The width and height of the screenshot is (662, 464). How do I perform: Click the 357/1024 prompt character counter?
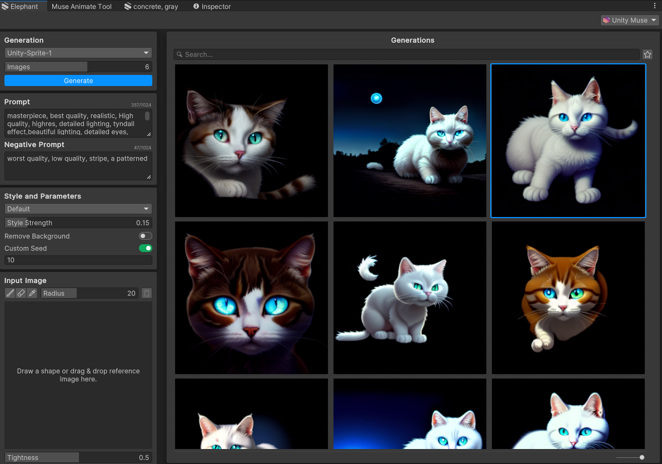click(141, 105)
